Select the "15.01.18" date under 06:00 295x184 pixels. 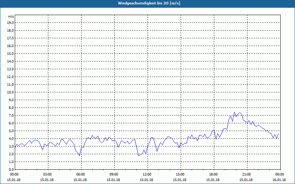click(80, 180)
